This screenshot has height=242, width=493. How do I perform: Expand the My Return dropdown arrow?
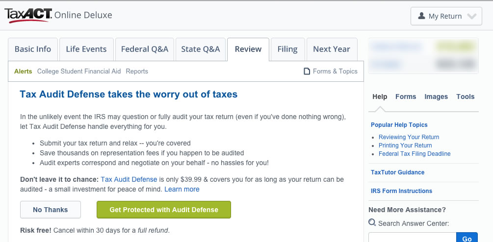[x=471, y=16]
